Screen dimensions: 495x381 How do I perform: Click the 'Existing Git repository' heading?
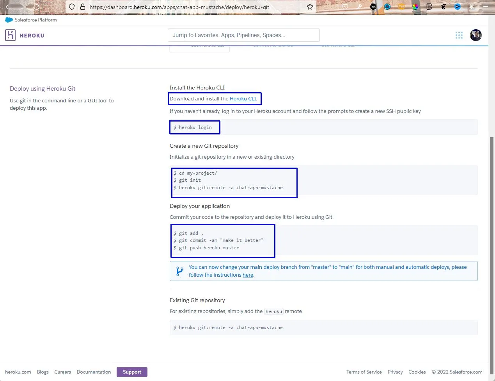click(197, 300)
